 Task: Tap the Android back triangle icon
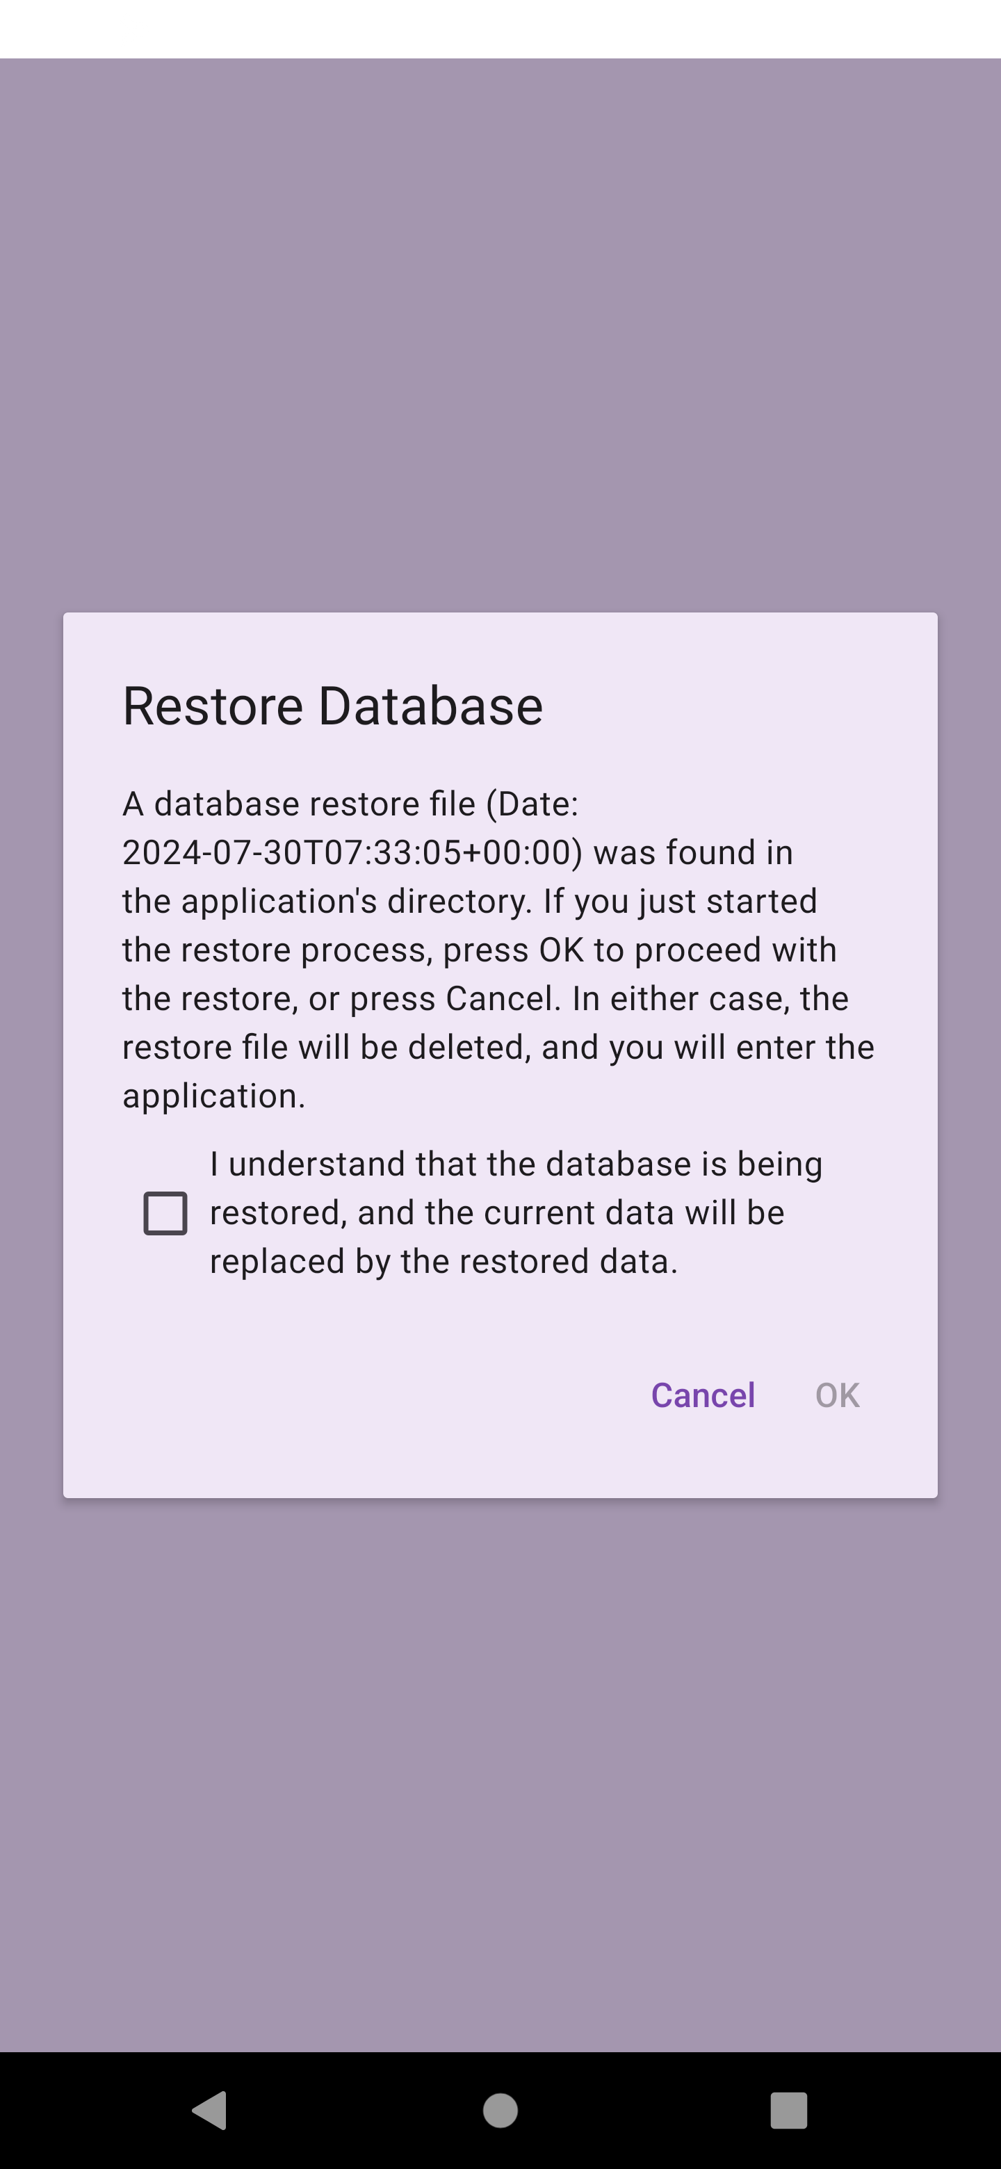click(x=210, y=2110)
